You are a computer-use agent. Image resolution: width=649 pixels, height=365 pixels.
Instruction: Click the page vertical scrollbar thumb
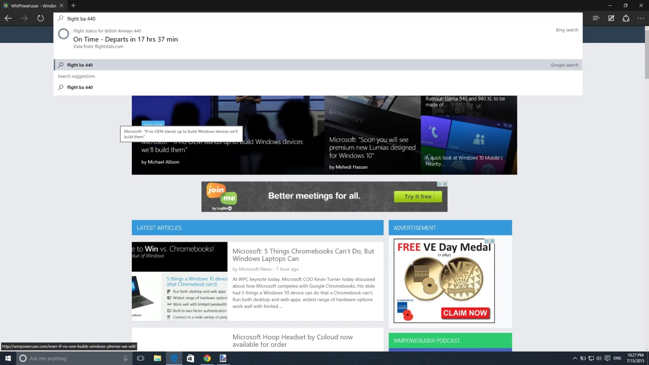[647, 55]
